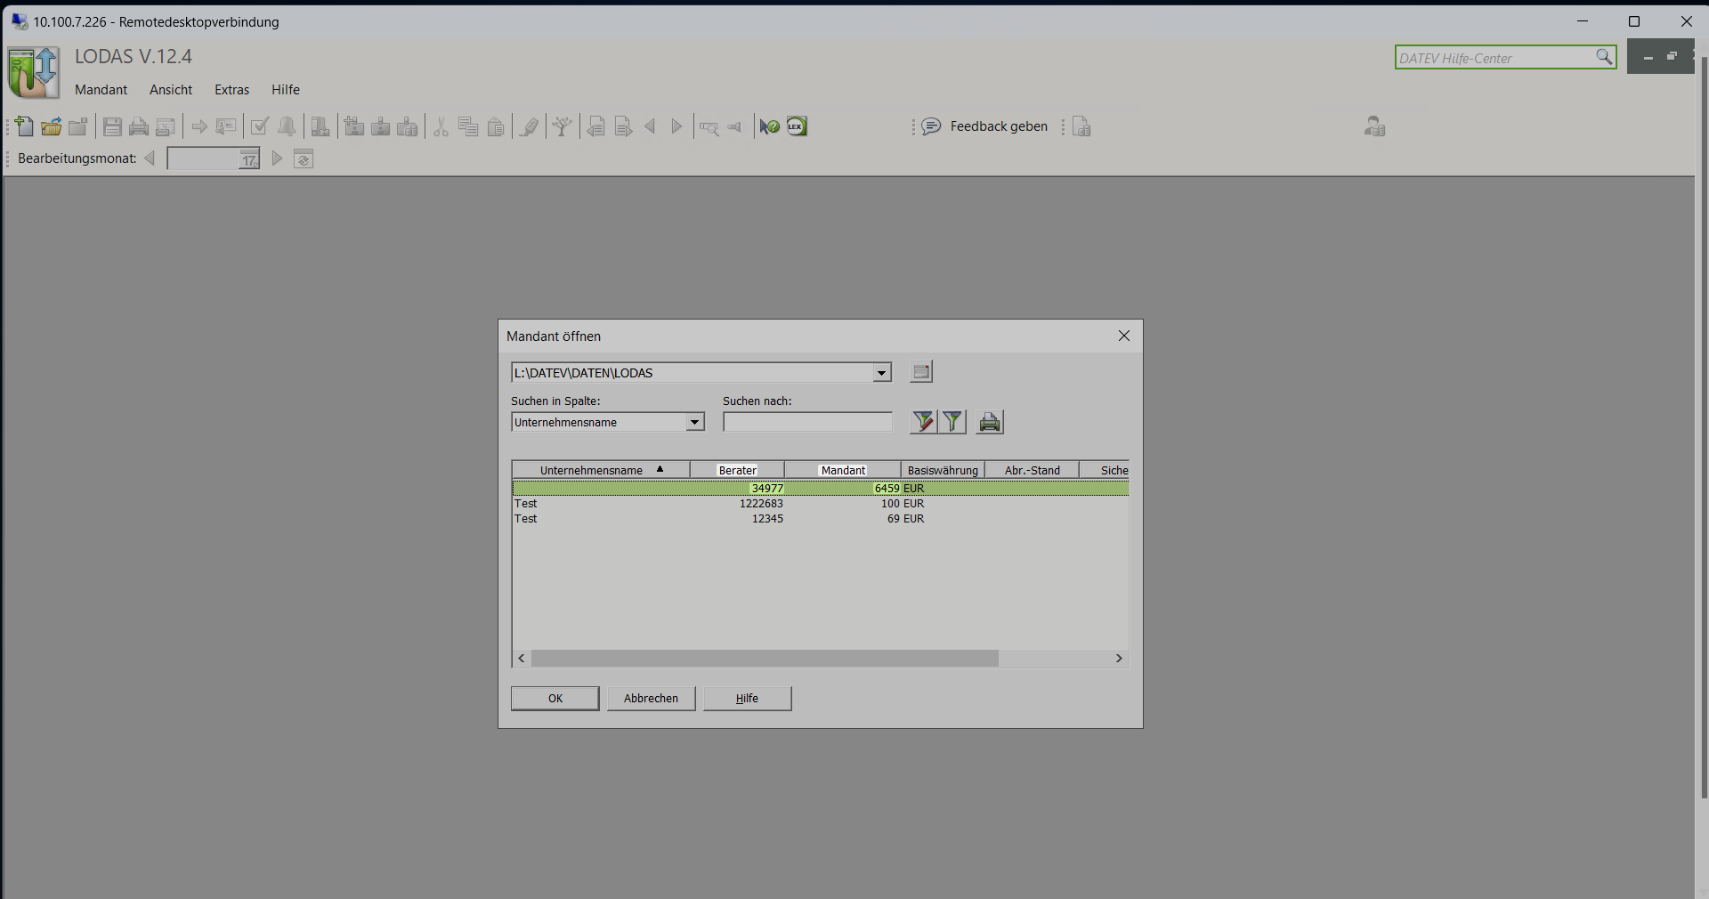The height and width of the screenshot is (899, 1709).
Task: Select the row with Berater 1222683
Action: tap(761, 504)
